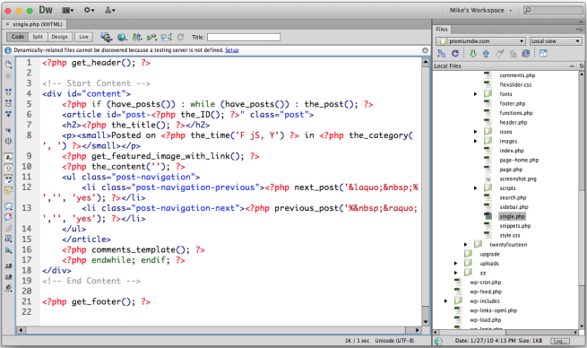
Task: Click the Format Source Code icon
Action: click(8, 288)
